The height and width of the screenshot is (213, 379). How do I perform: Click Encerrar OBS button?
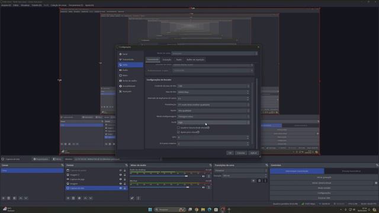click(324, 198)
